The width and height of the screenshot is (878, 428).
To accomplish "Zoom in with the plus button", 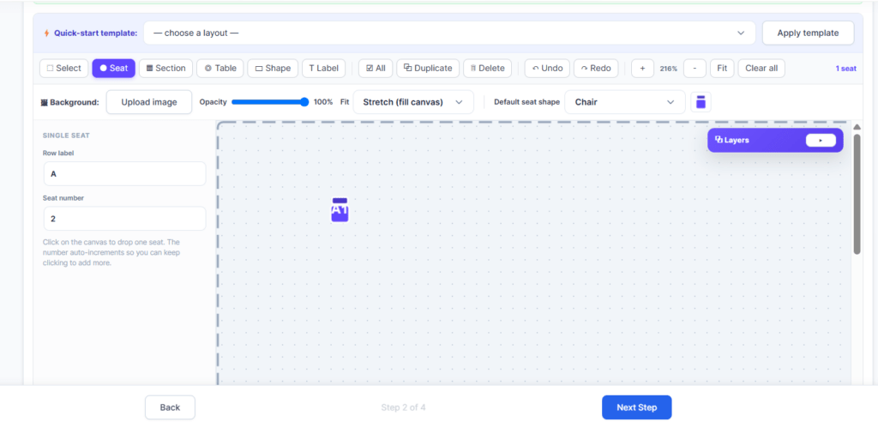I will tap(643, 69).
